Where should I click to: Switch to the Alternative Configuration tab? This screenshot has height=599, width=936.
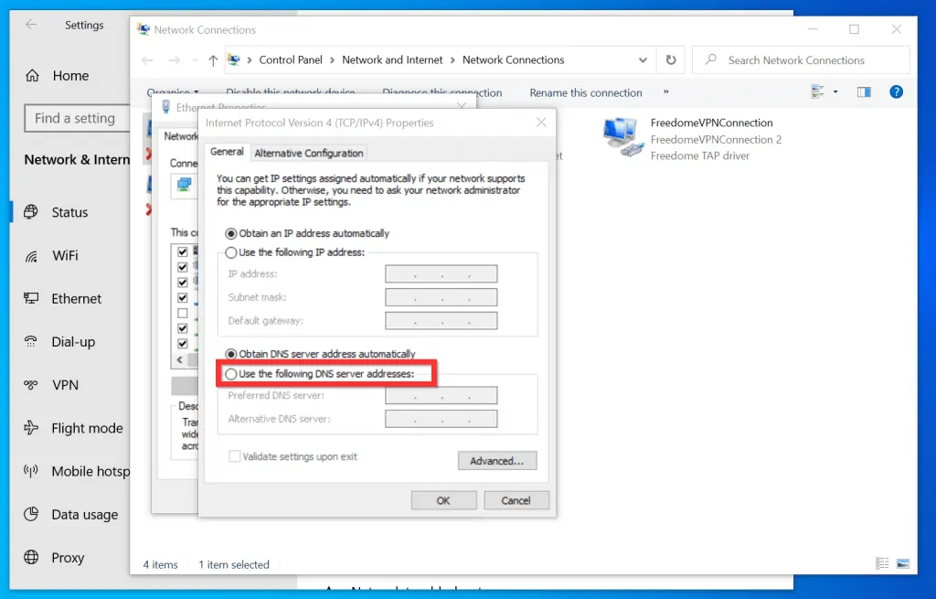(x=309, y=153)
